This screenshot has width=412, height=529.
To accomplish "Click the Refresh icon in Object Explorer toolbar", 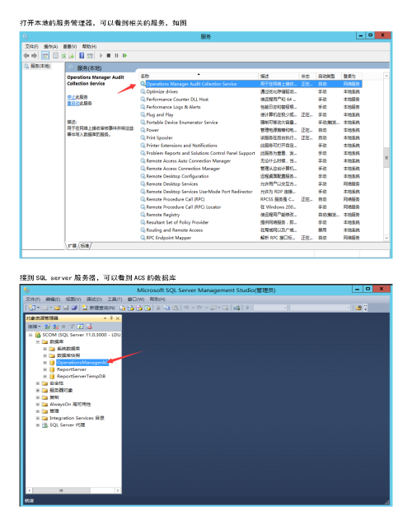I will (x=80, y=327).
